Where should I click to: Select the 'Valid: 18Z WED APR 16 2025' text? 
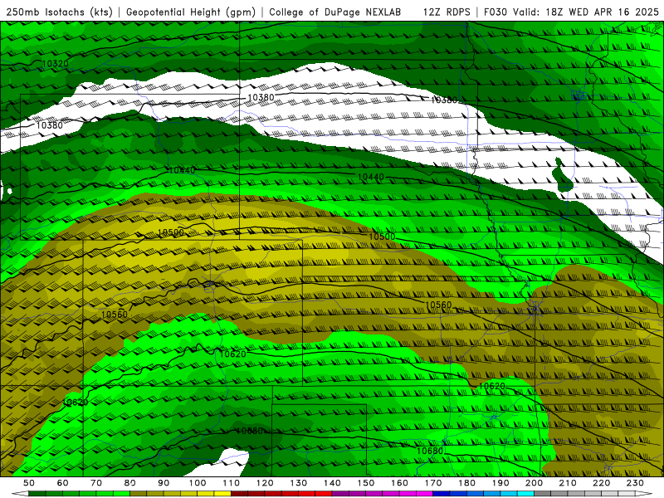586,12
